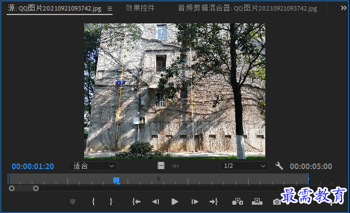Step back one frame
This screenshot has width=350, height=213.
(x=155, y=202)
